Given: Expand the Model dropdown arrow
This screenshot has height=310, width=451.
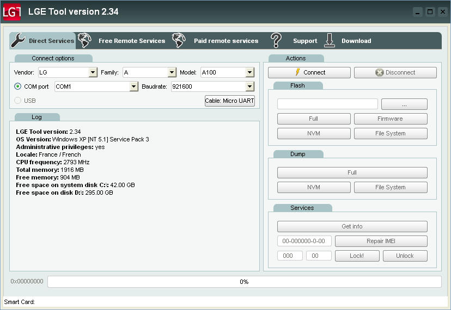Looking at the screenshot, I should pos(250,72).
